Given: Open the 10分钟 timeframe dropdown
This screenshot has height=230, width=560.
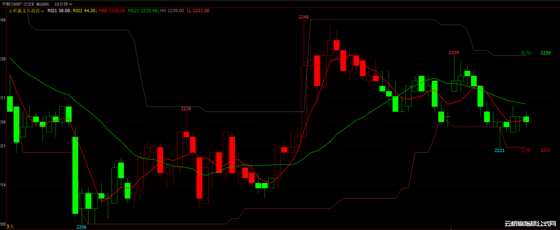Looking at the screenshot, I should click(x=63, y=4).
